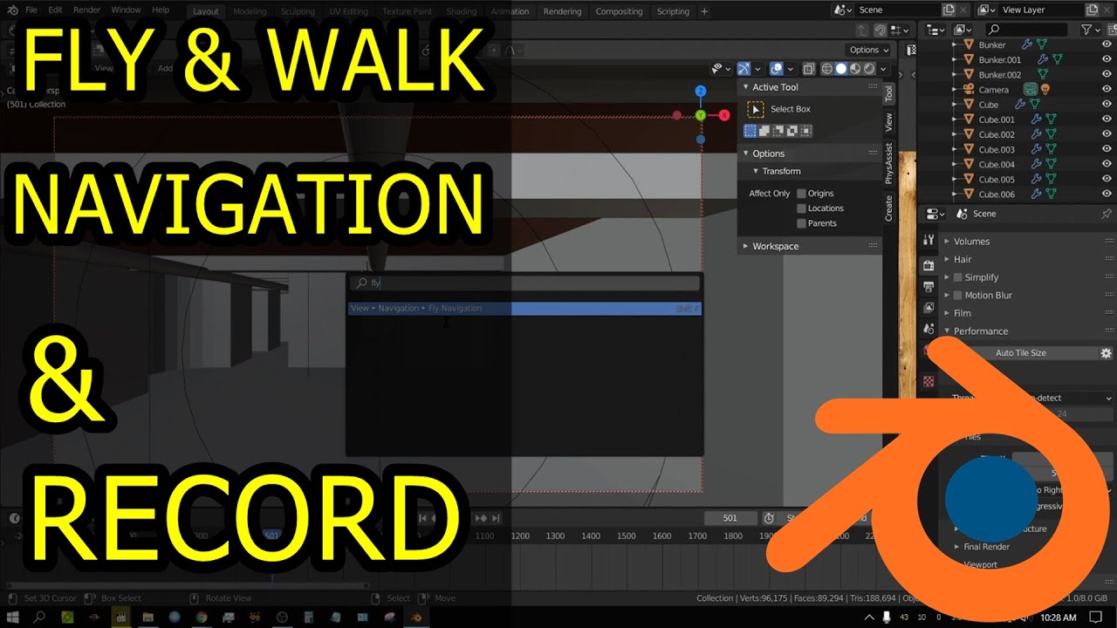This screenshot has height=628, width=1117.
Task: Open Auto Tile Size settings gear
Action: [x=1106, y=353]
